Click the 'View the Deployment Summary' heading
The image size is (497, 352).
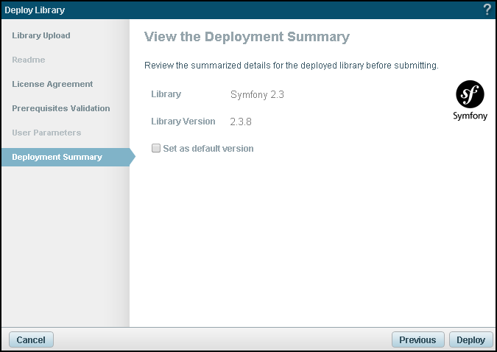247,37
